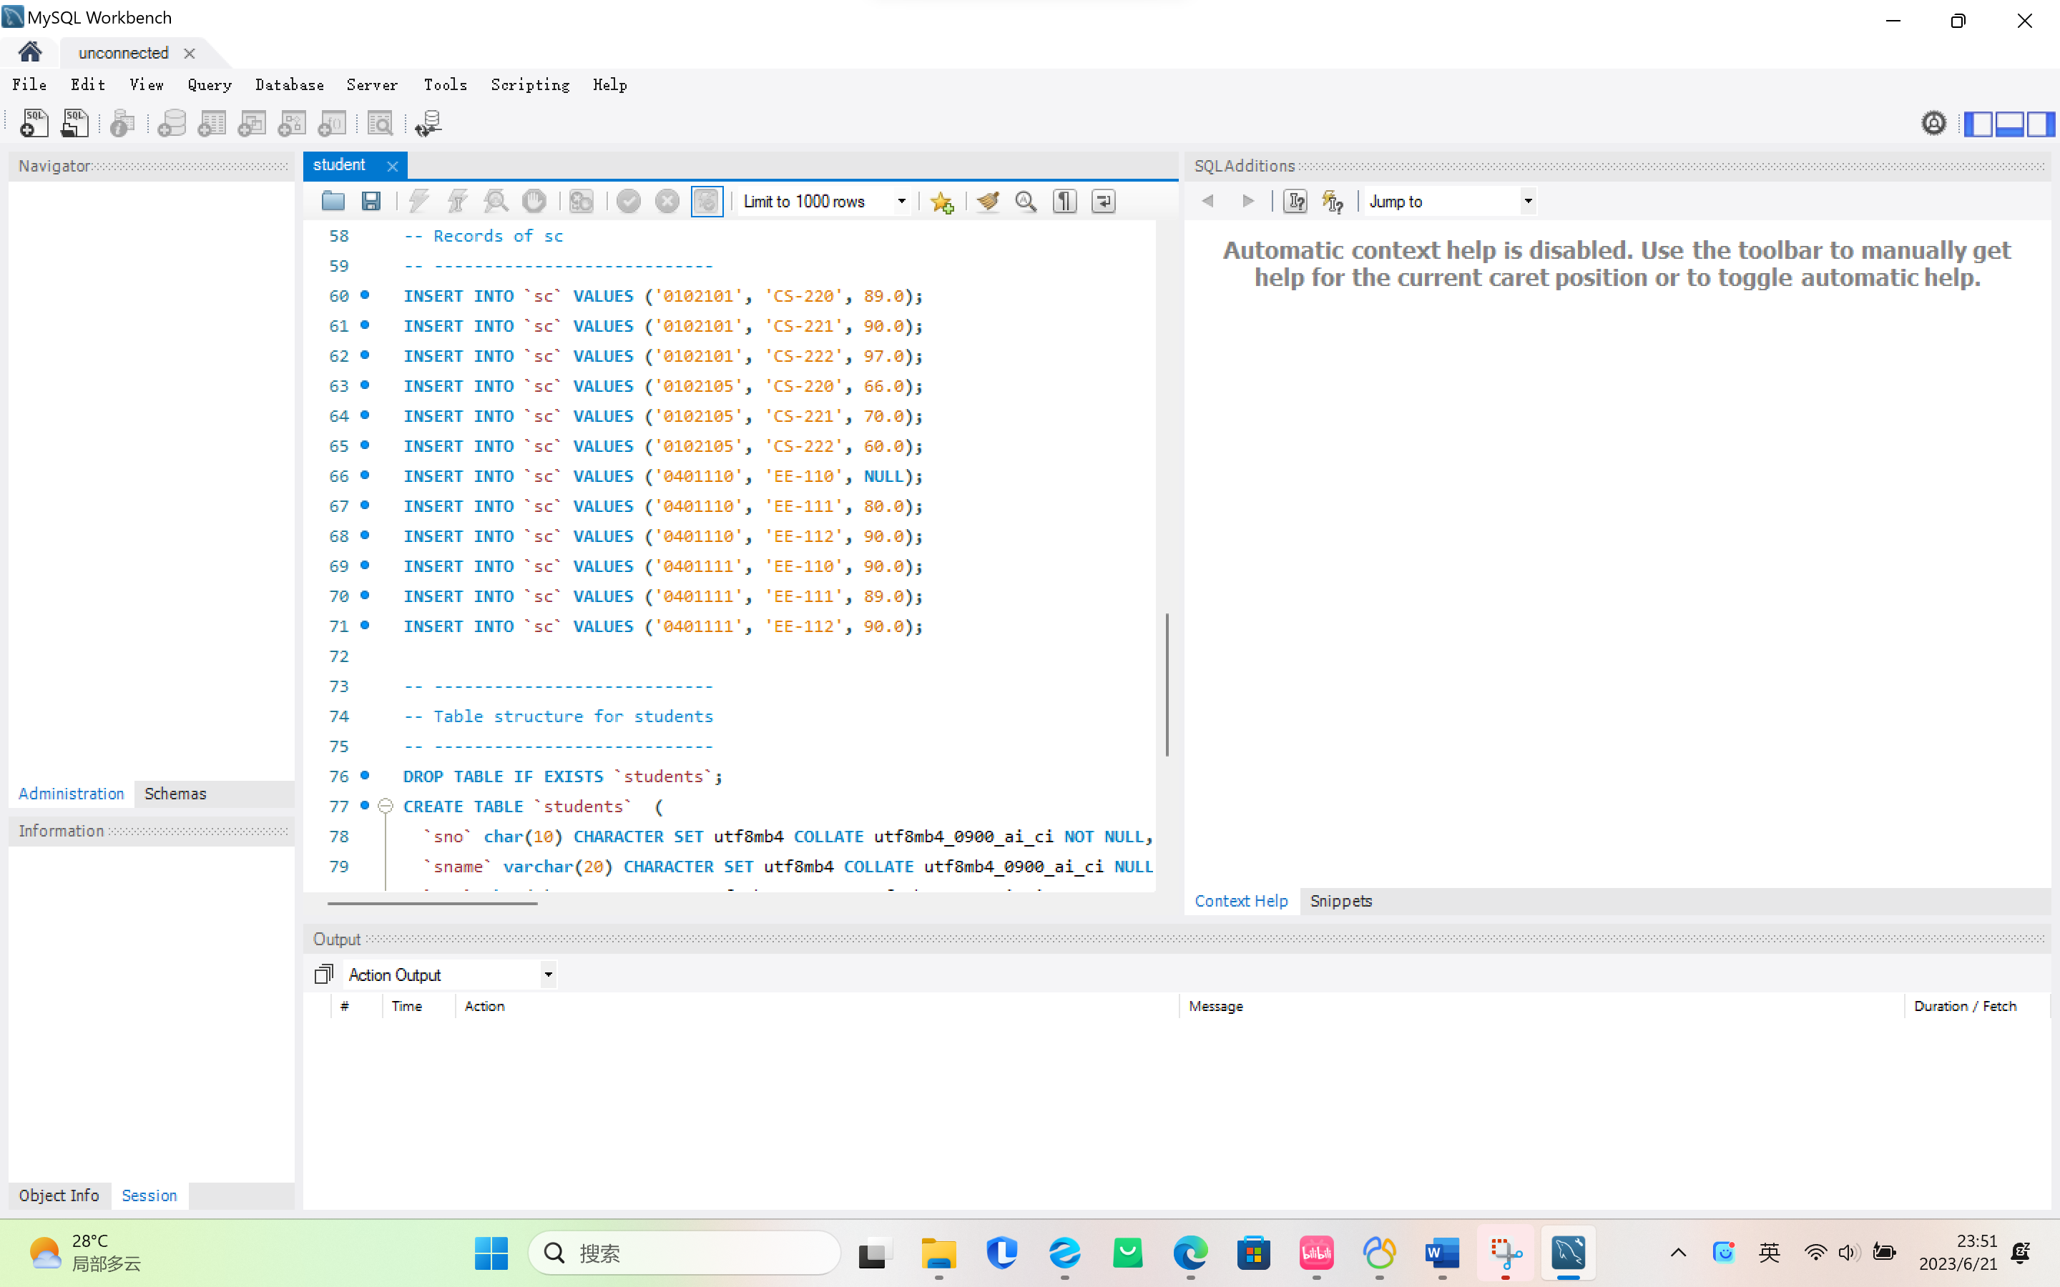The width and height of the screenshot is (2060, 1287).
Task: Copy output history icon beside Action Output
Action: (x=323, y=974)
